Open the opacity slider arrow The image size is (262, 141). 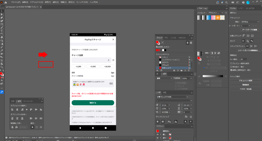pyautogui.click(x=191, y=78)
